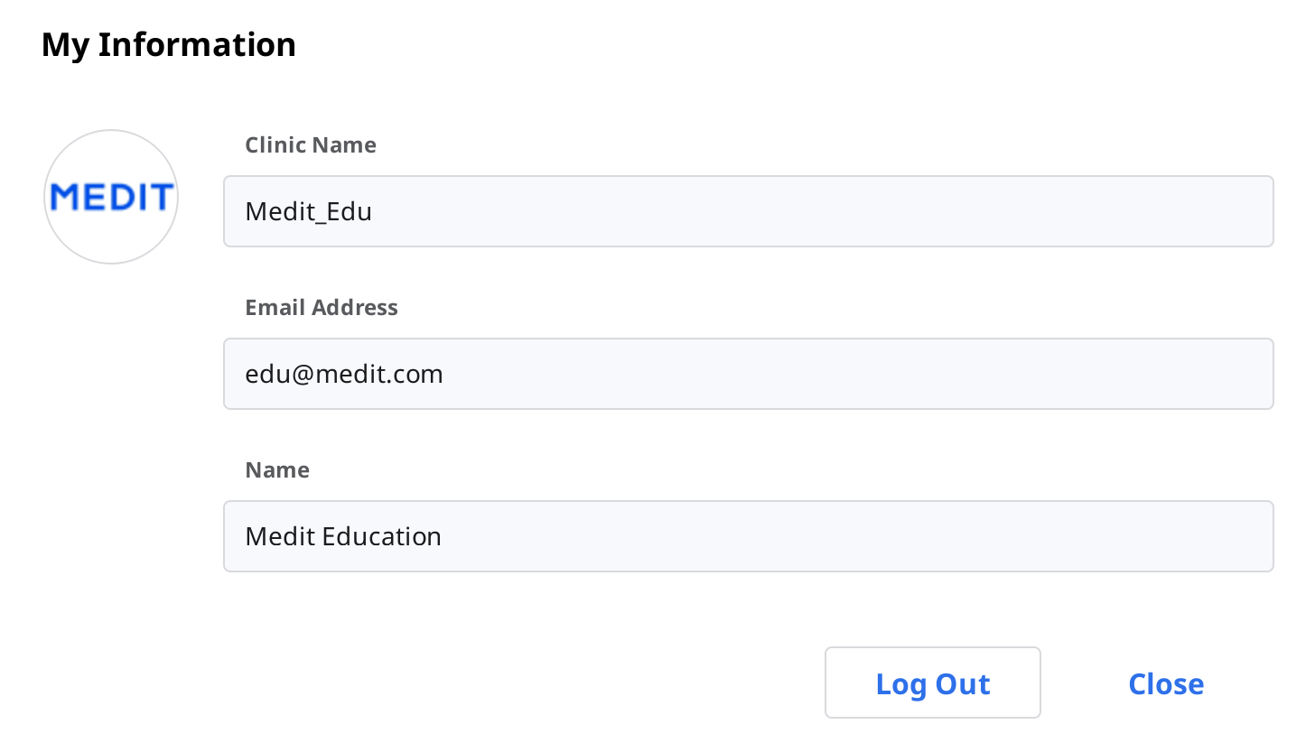Dismiss dialog with the Close button
This screenshot has height=743, width=1315.
(x=1166, y=683)
